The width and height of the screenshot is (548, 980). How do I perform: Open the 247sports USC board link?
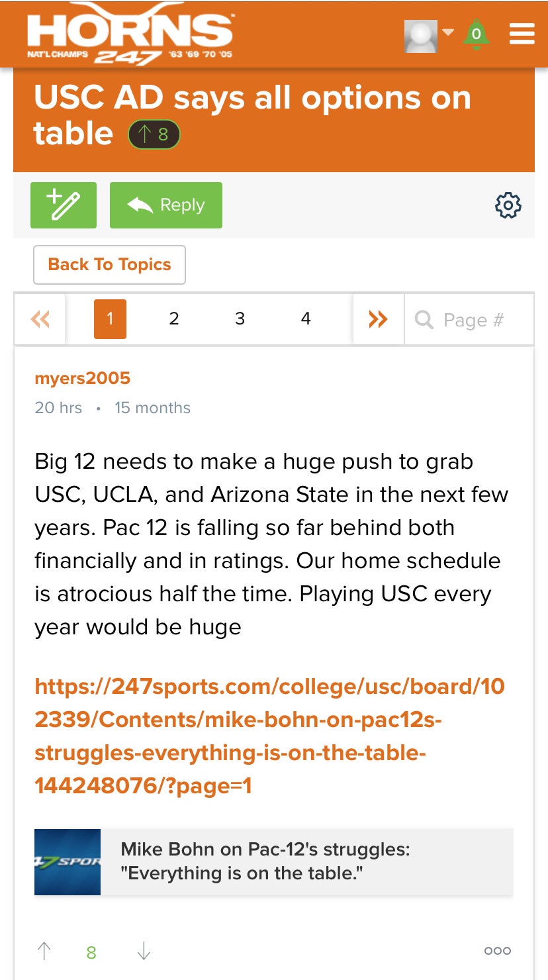tap(269, 736)
